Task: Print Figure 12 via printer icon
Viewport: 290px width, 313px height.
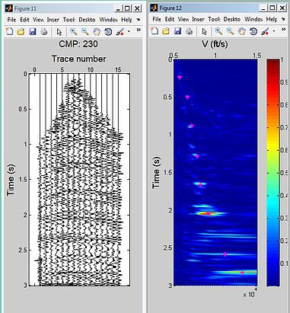Action: pyautogui.click(x=190, y=31)
